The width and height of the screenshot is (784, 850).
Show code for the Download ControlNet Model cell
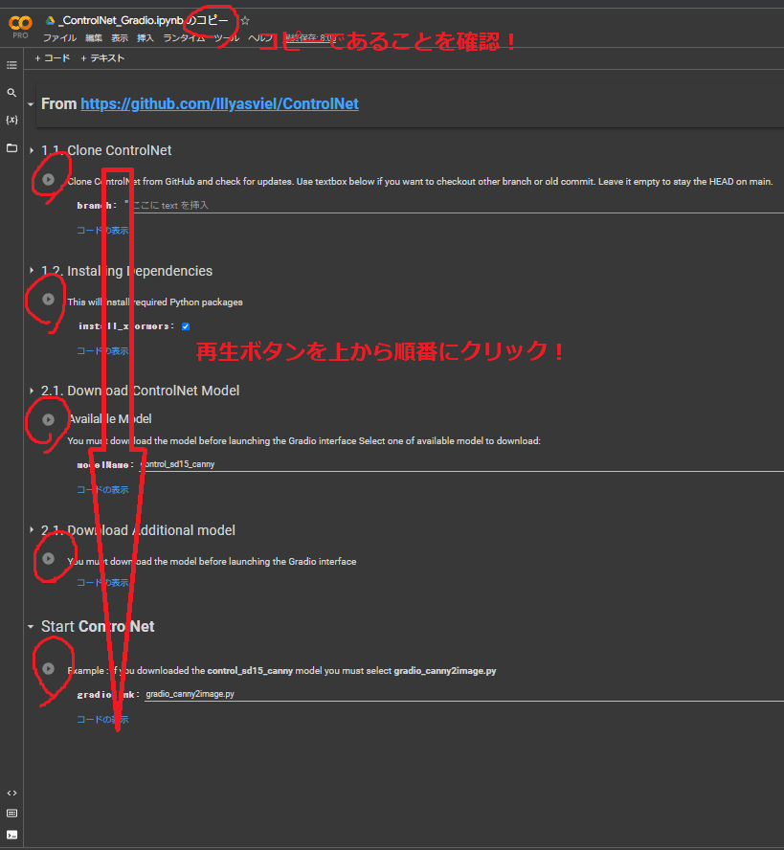click(x=102, y=490)
